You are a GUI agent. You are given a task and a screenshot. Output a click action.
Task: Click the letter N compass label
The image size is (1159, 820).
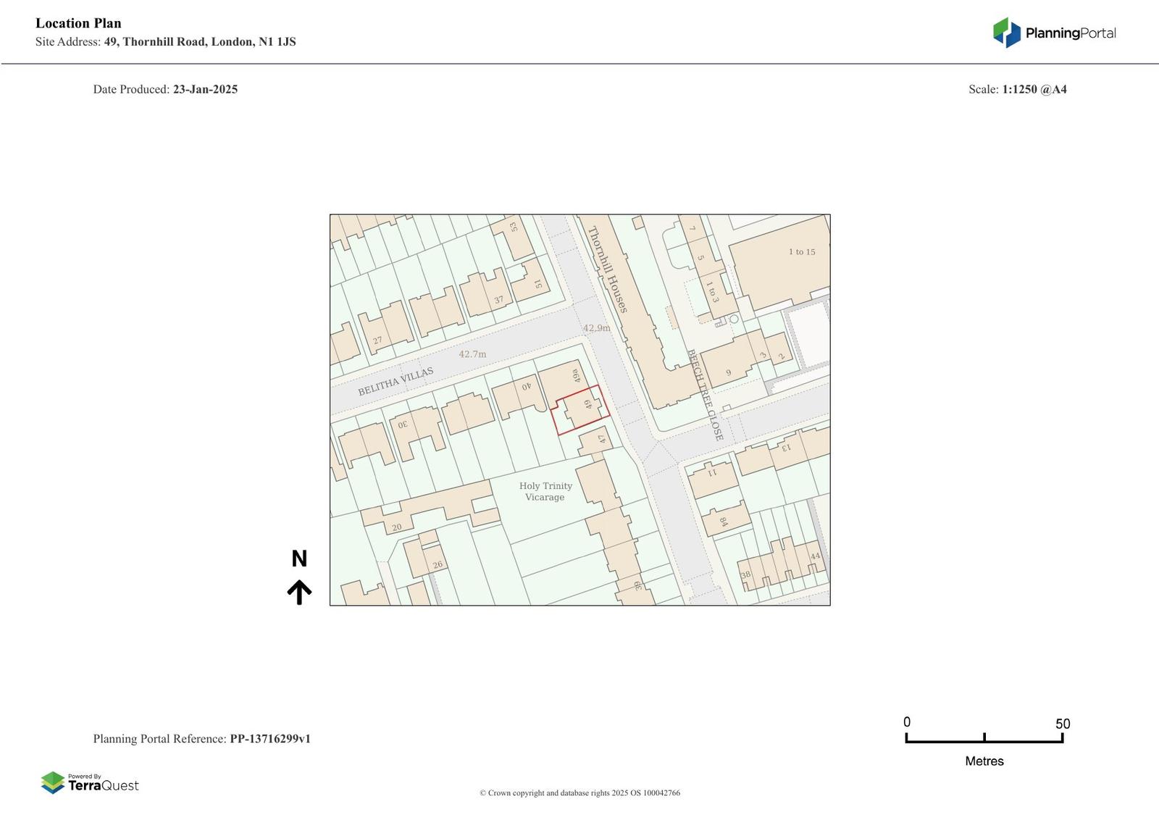coord(299,558)
